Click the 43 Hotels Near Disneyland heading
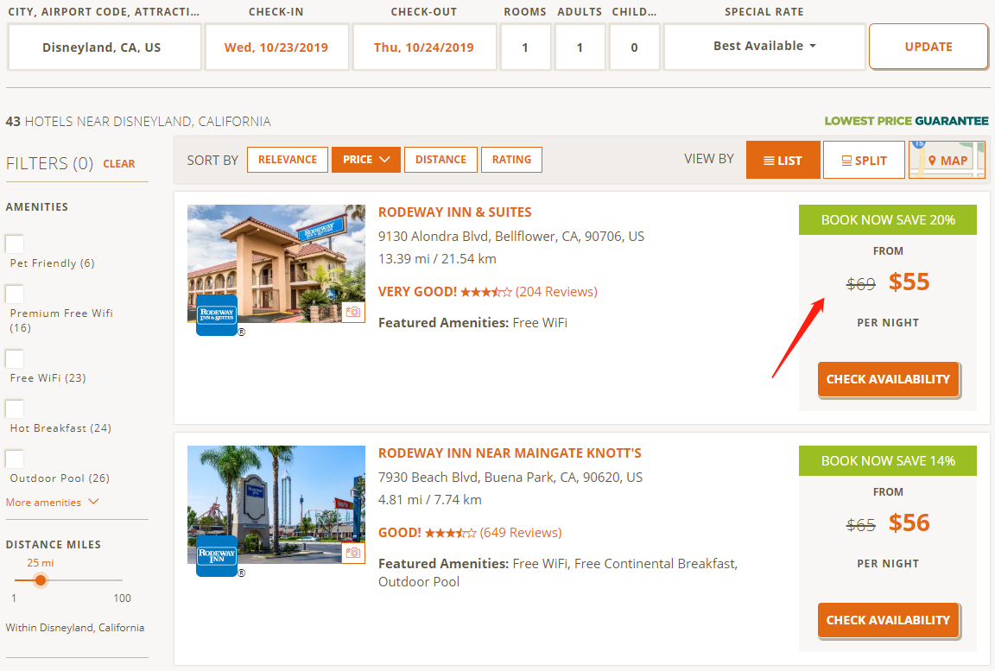The width and height of the screenshot is (995, 671). (138, 121)
